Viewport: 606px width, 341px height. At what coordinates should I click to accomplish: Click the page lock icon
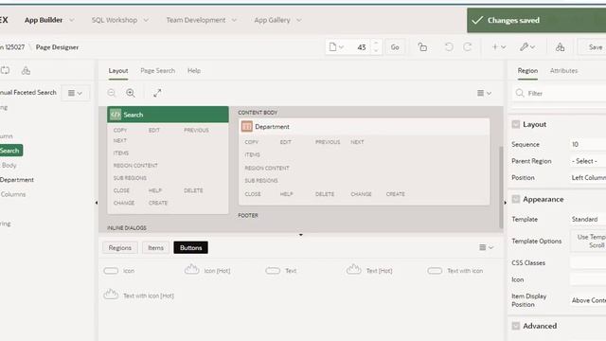click(422, 47)
